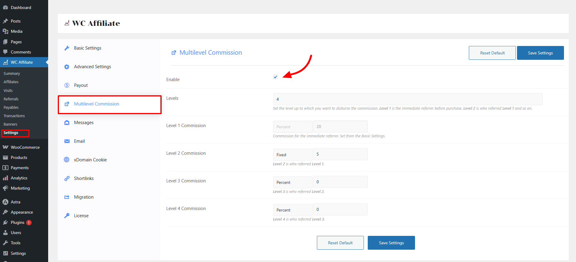This screenshot has height=262, width=576.
Task: Open Level 1 Commission Percent dropdown
Action: click(x=293, y=127)
